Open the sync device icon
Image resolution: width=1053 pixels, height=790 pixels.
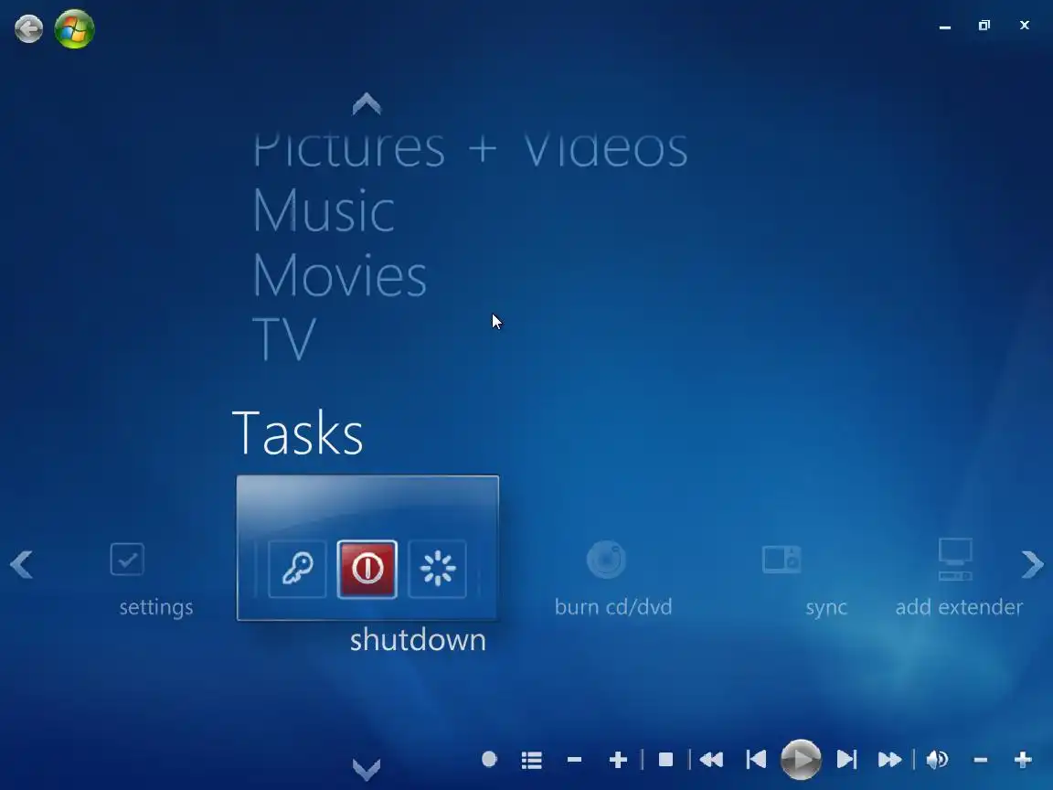click(x=782, y=559)
